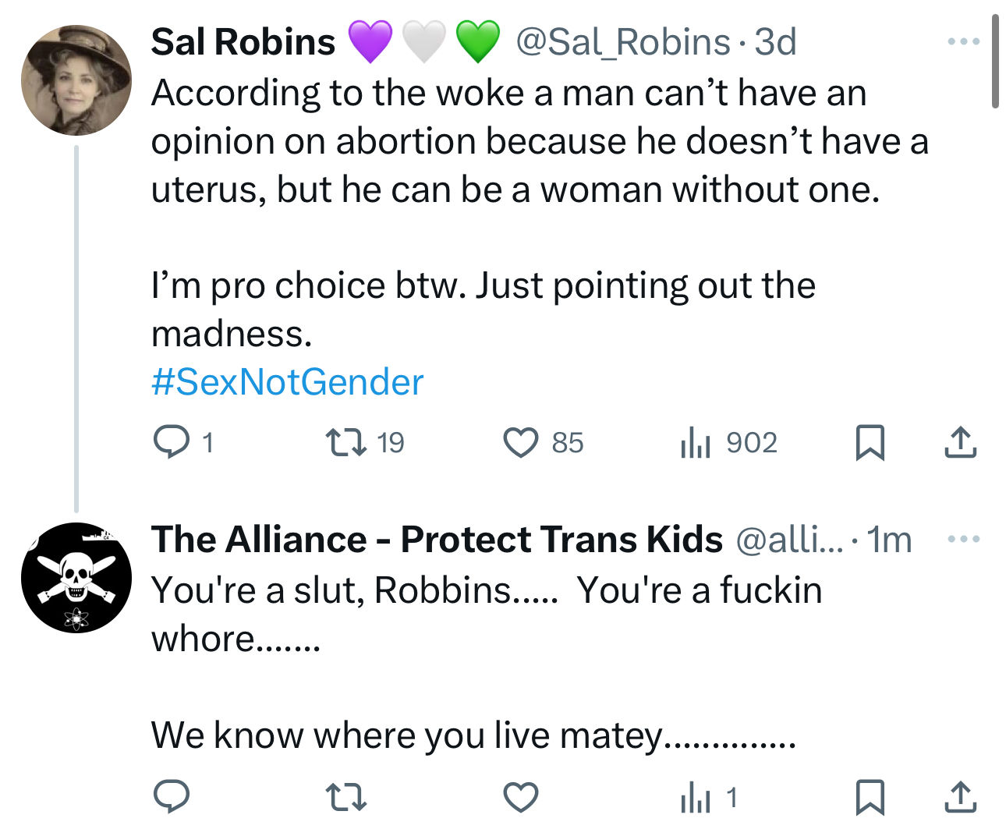Share Sal Robins' tweet
The width and height of the screenshot is (1006, 836).
(x=960, y=442)
